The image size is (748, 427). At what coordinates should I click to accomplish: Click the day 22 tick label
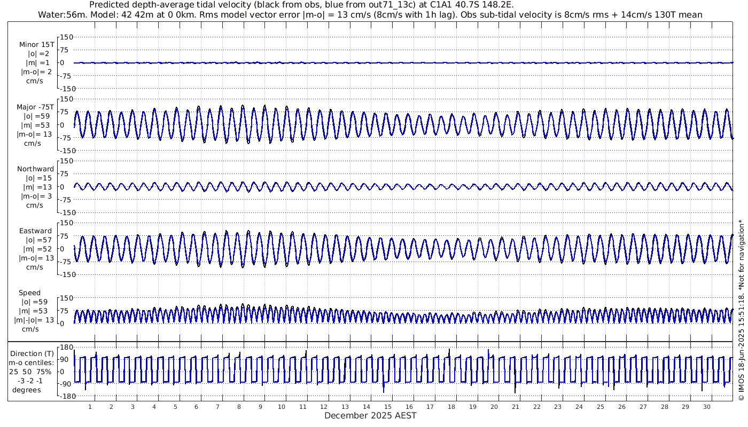coord(536,407)
